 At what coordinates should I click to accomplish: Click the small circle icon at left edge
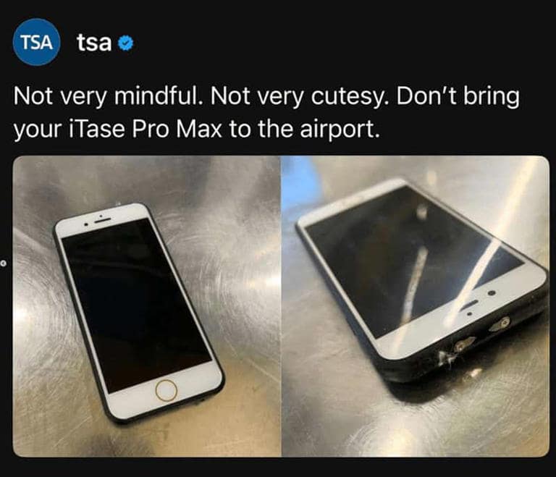point(3,263)
